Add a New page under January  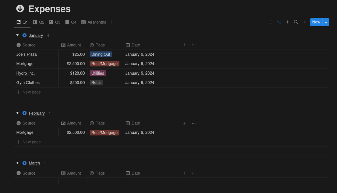(x=29, y=92)
